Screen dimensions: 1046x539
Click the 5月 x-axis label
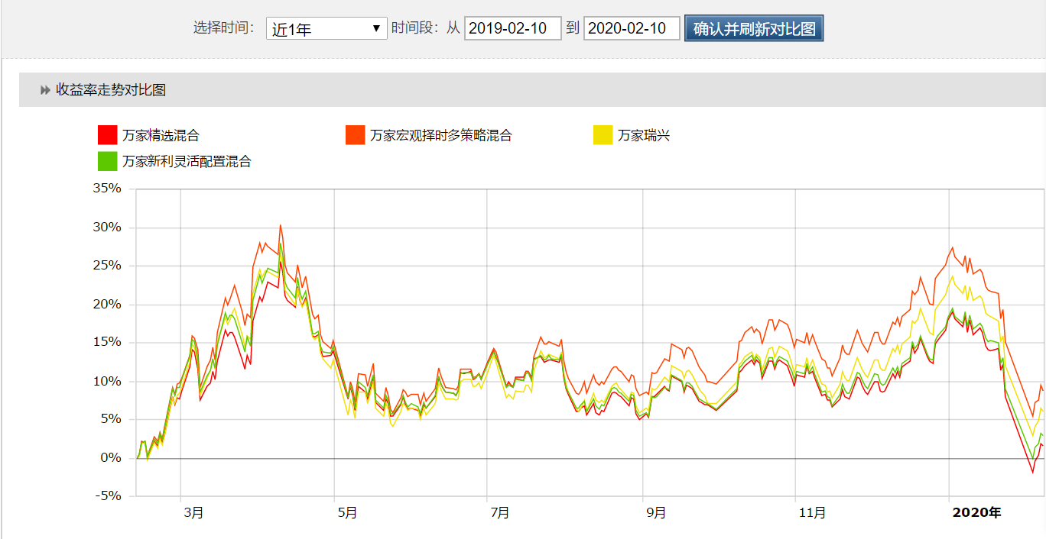(347, 513)
